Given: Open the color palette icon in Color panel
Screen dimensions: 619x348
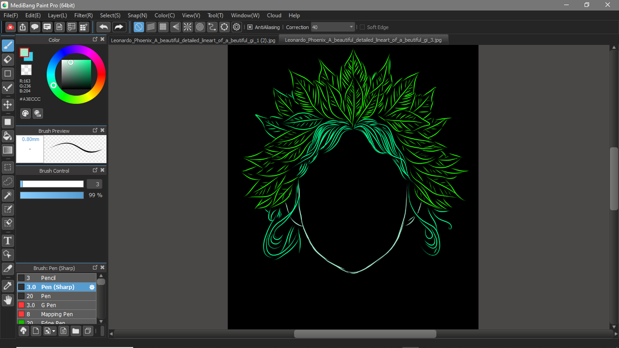Looking at the screenshot, I should point(26,114).
